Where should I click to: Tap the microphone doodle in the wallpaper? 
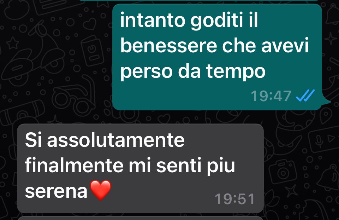click(x=319, y=141)
